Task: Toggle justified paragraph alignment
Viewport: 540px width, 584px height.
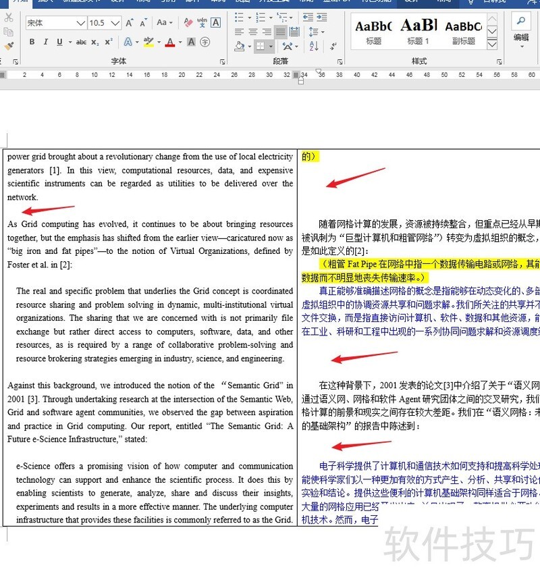Action: click(x=280, y=32)
